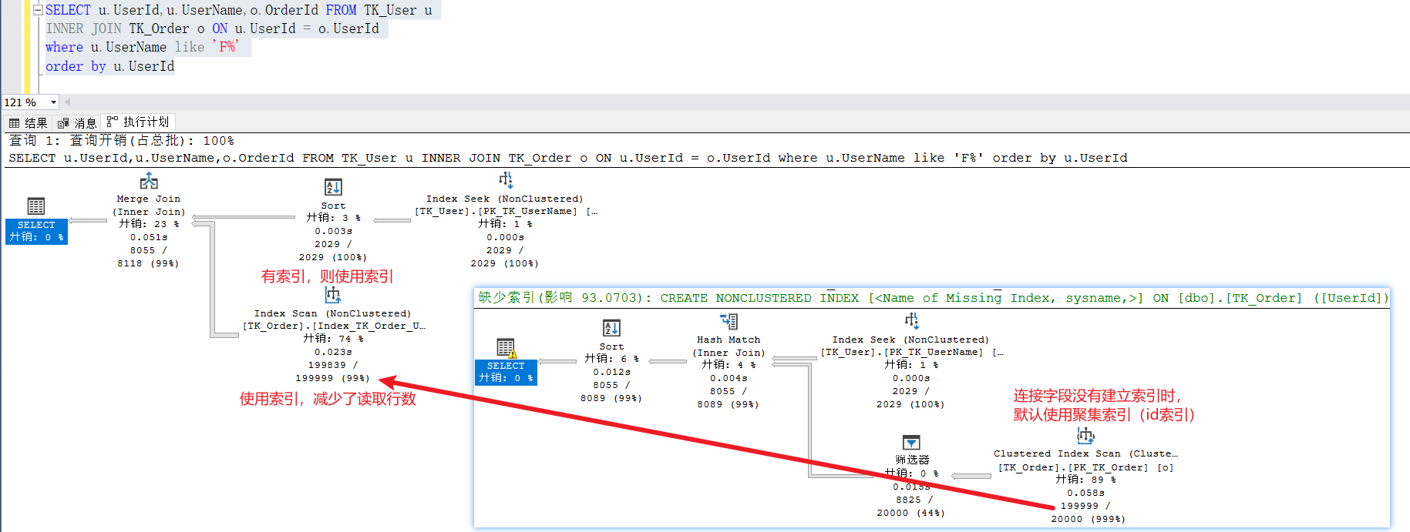
Task: Open the 121 % zoom dropdown
Action: click(53, 102)
